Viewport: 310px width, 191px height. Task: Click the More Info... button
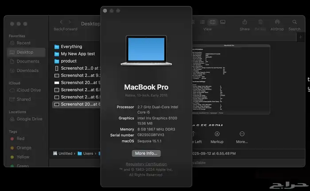pyautogui.click(x=146, y=153)
